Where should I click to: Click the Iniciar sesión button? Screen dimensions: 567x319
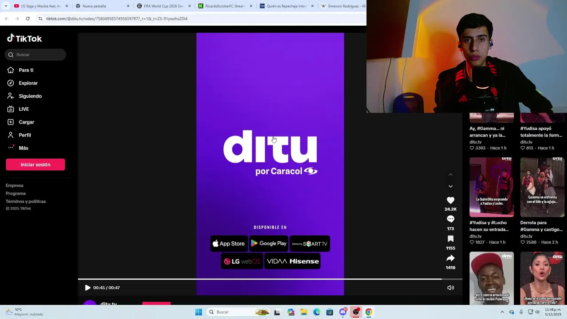coord(35,164)
